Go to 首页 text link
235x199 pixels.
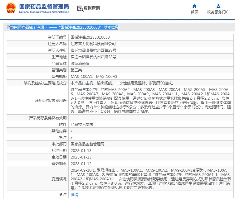point(194,12)
